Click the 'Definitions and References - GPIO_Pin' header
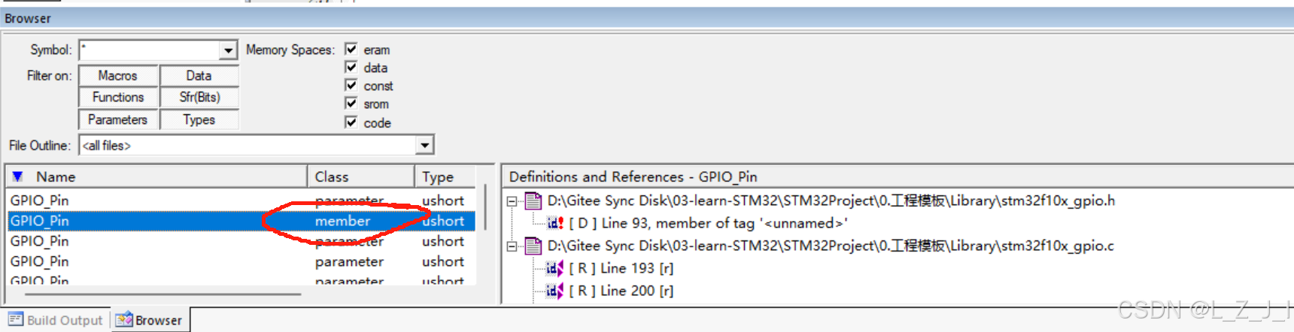This screenshot has height=332, width=1294. (633, 177)
